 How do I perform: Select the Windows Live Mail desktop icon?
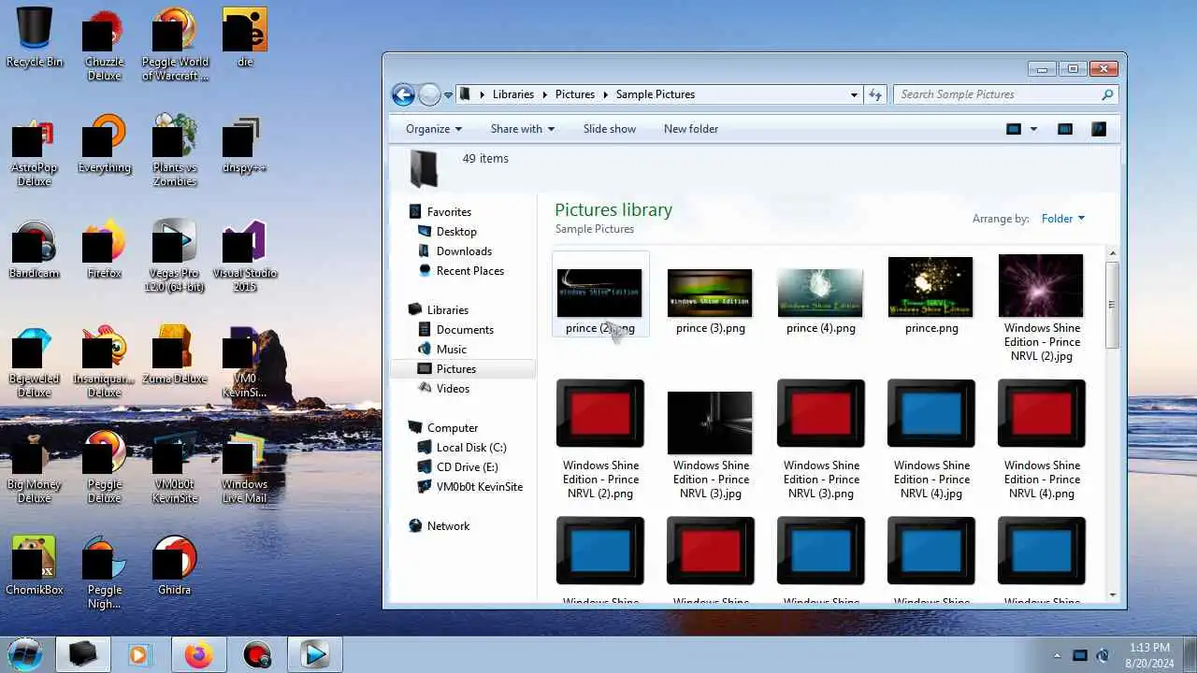tap(245, 467)
